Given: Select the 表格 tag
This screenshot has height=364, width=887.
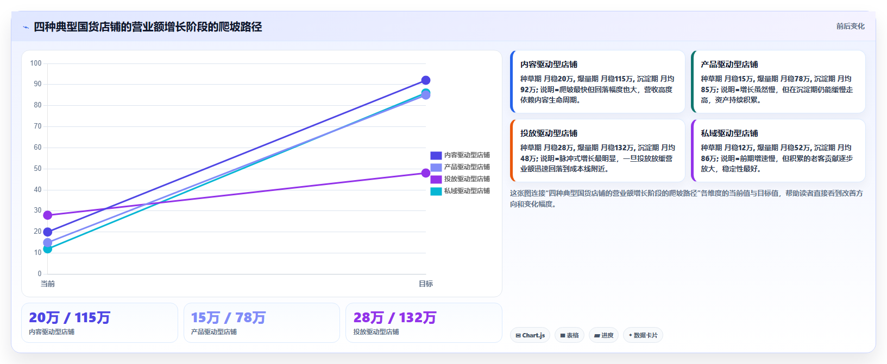Looking at the screenshot, I should (x=569, y=335).
